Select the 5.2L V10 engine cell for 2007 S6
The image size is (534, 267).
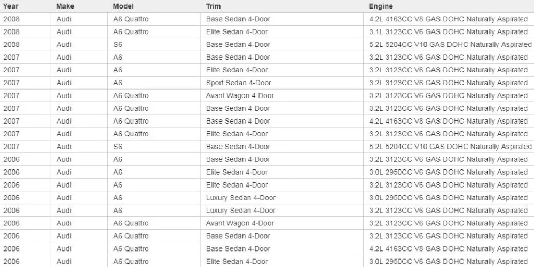click(450, 147)
